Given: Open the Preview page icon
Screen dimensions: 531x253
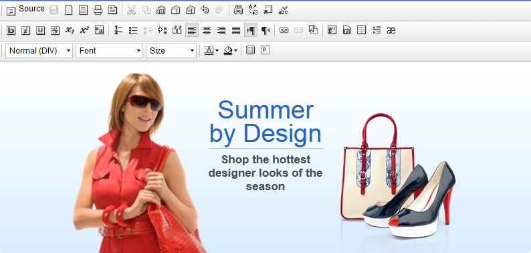Looking at the screenshot, I should pos(84,10).
